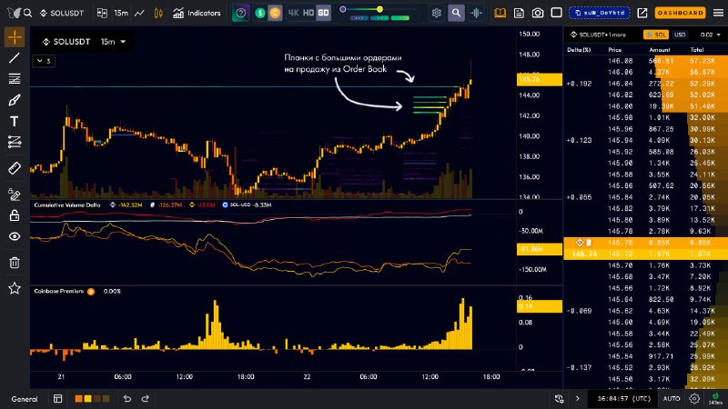Image resolution: width=728 pixels, height=409 pixels.
Task: Select the Fibonacci levels tool
Action: coord(15,79)
